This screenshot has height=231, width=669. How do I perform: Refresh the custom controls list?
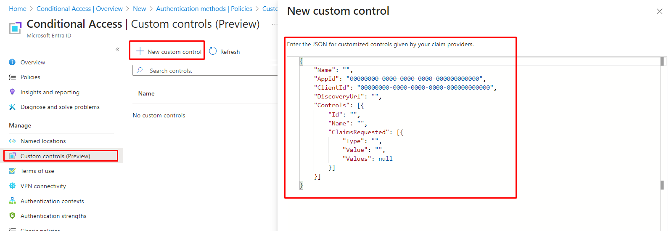(225, 52)
